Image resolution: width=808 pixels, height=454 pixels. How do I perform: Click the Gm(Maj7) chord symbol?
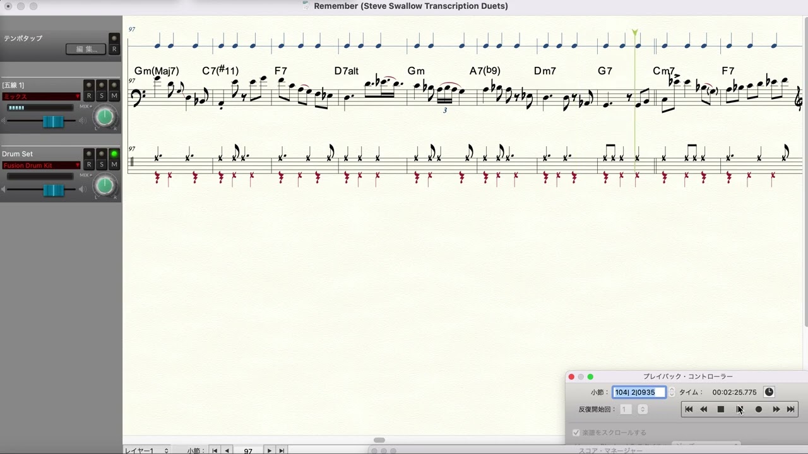tap(157, 71)
